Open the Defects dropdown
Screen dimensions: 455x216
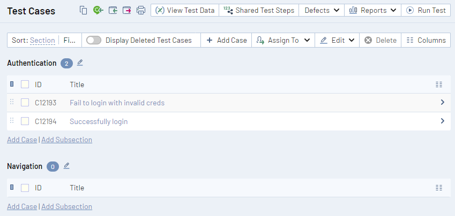point(322,10)
